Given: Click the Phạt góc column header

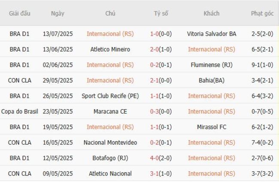Looking at the screenshot, I should click(262, 13).
